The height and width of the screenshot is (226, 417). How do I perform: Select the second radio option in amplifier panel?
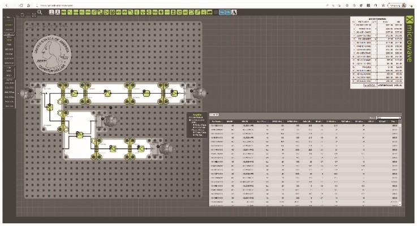click(x=195, y=127)
